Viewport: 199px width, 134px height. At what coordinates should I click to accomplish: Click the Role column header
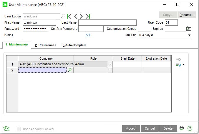[93, 58]
